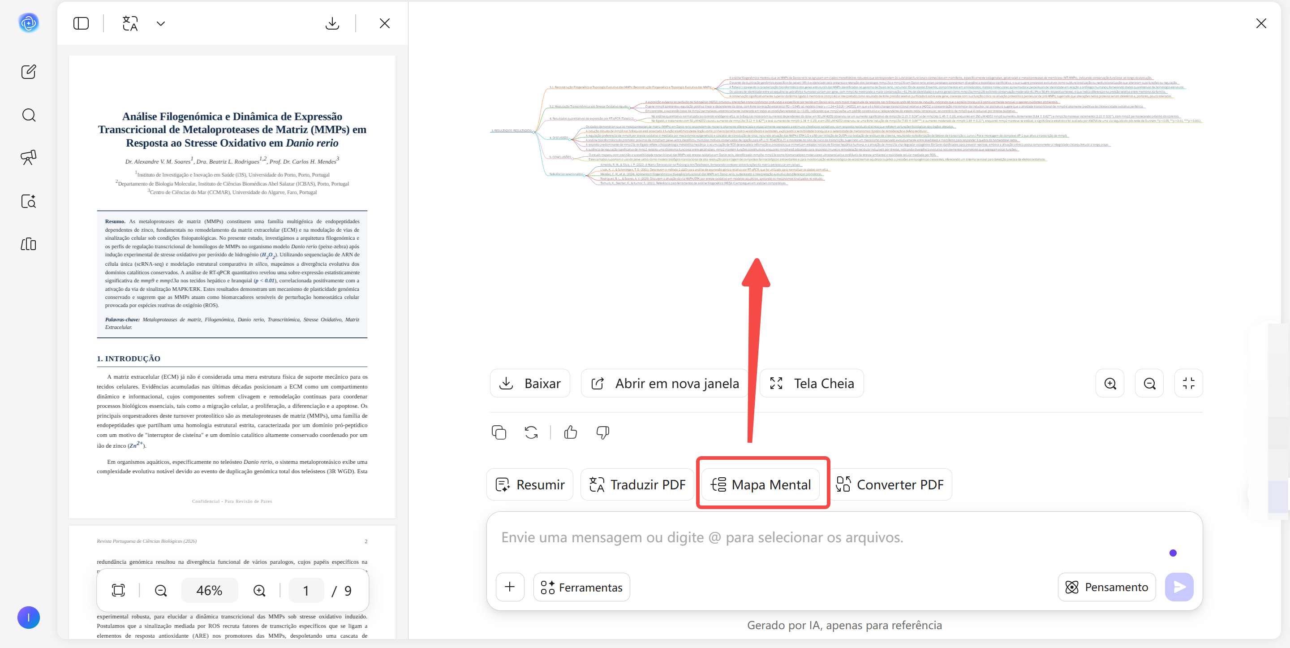The height and width of the screenshot is (648, 1290).
Task: Zoom in the PDF page
Action: [x=259, y=590]
